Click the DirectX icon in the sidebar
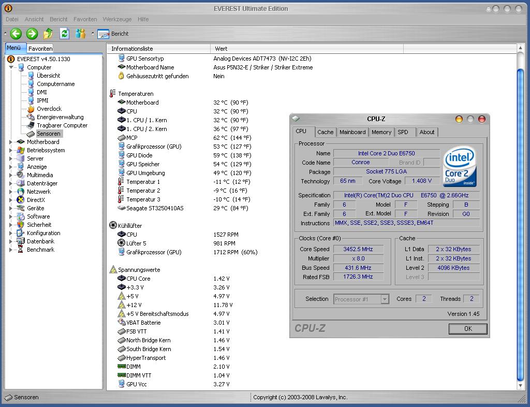This screenshot has width=530, height=407. pos(21,200)
